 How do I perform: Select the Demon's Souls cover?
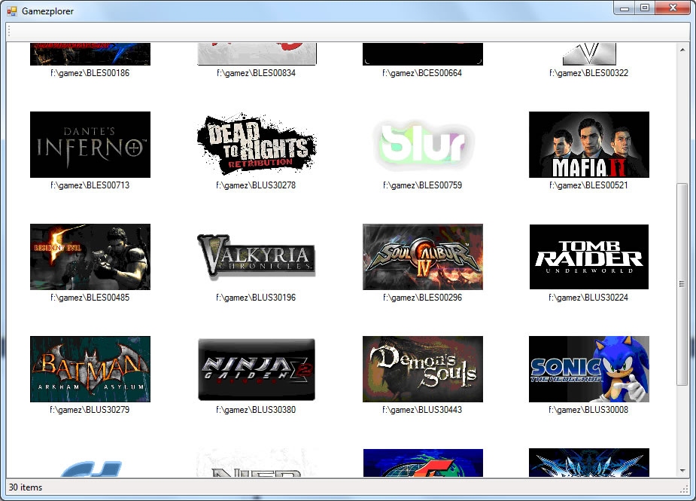(x=423, y=369)
